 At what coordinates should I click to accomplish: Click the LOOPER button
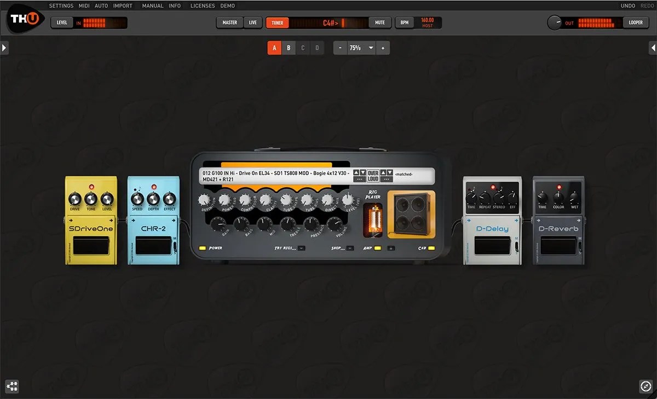[636, 22]
